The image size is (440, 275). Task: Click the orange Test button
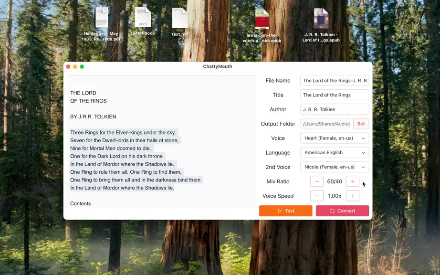click(286, 211)
